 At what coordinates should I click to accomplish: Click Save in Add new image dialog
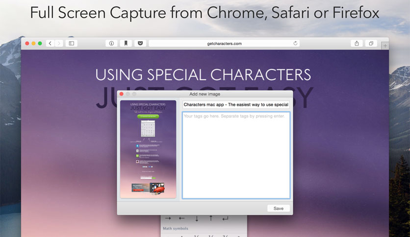coord(279,208)
